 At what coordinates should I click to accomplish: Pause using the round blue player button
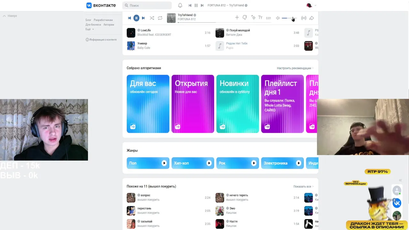136,18
